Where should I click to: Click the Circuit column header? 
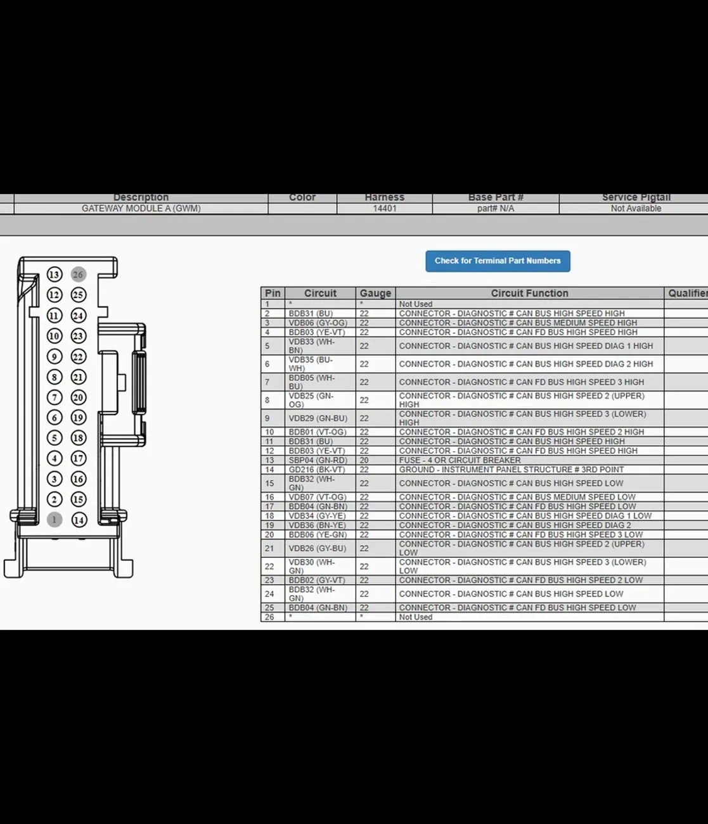[320, 293]
